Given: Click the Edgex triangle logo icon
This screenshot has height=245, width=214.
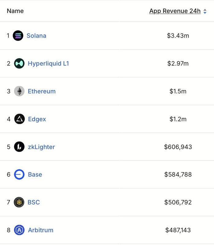Looking at the screenshot, I should pyautogui.click(x=19, y=119).
